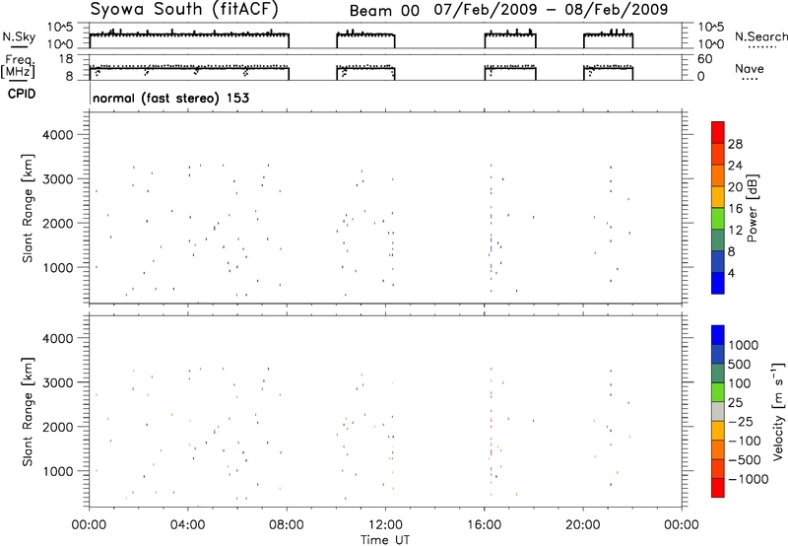This screenshot has width=788, height=546.
Task: Click the '28' tick label on power bar
Action: coord(735,144)
